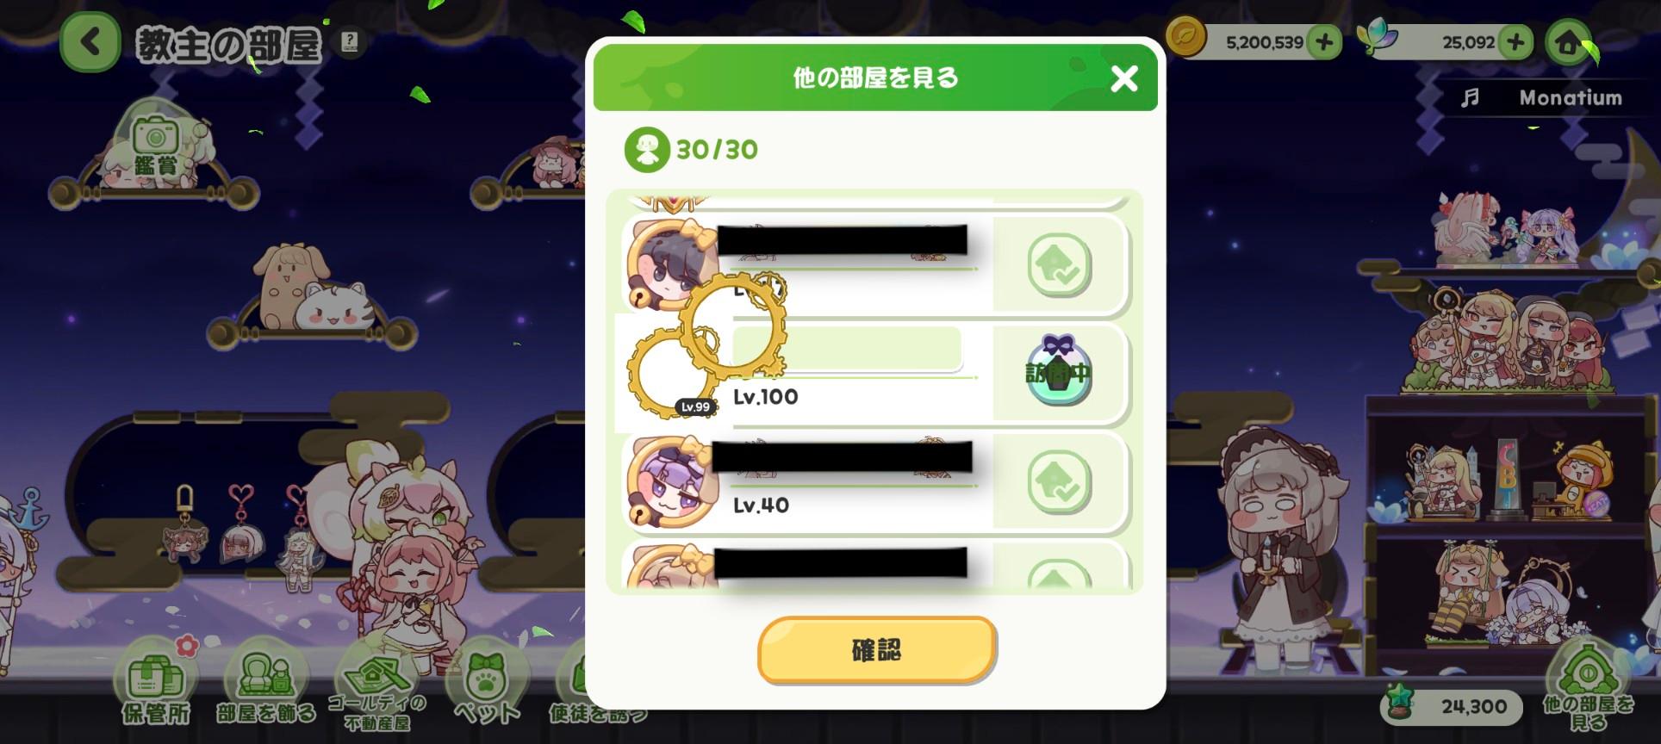Add more butterfly currency with plus button
Viewport: 1661px width, 744px height.
[x=1515, y=41]
